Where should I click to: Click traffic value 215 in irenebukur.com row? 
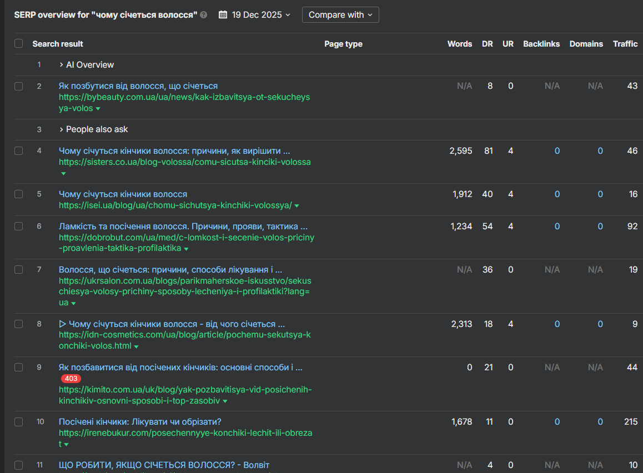(x=631, y=422)
